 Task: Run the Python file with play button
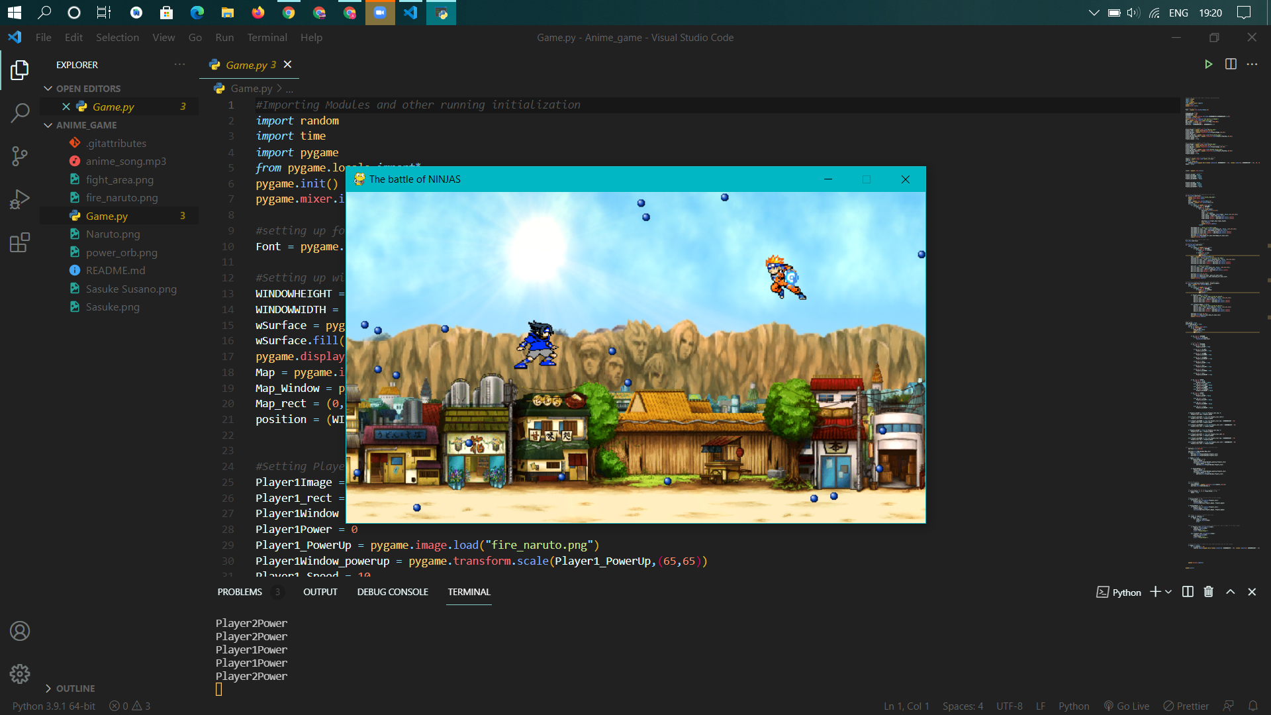coord(1208,64)
